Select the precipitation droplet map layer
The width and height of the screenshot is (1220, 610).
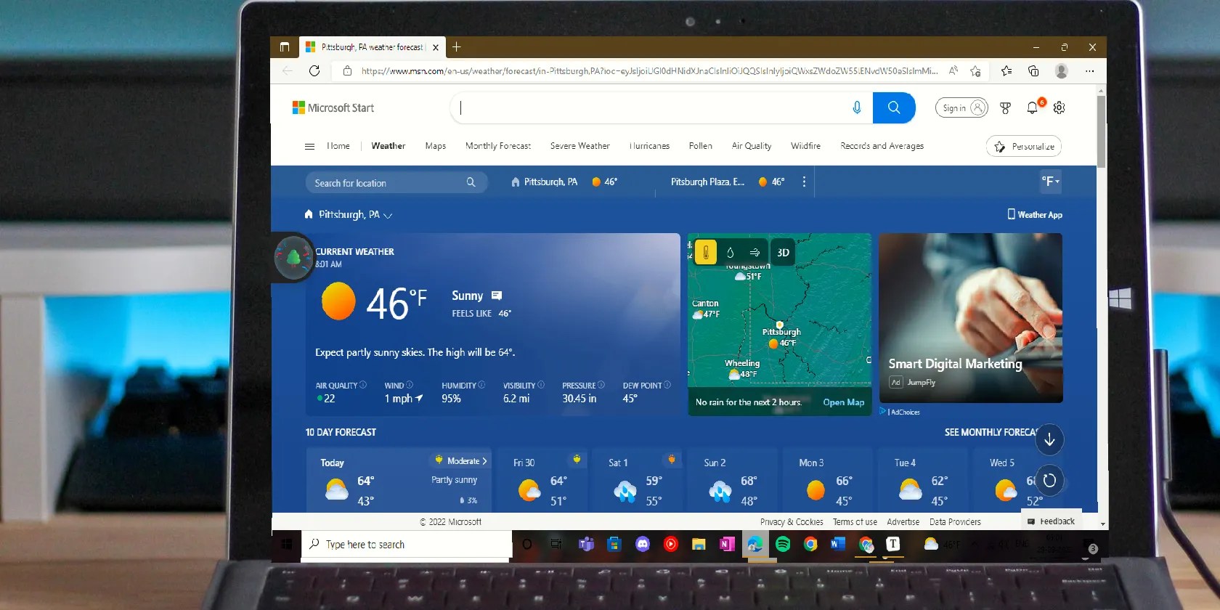click(x=731, y=252)
